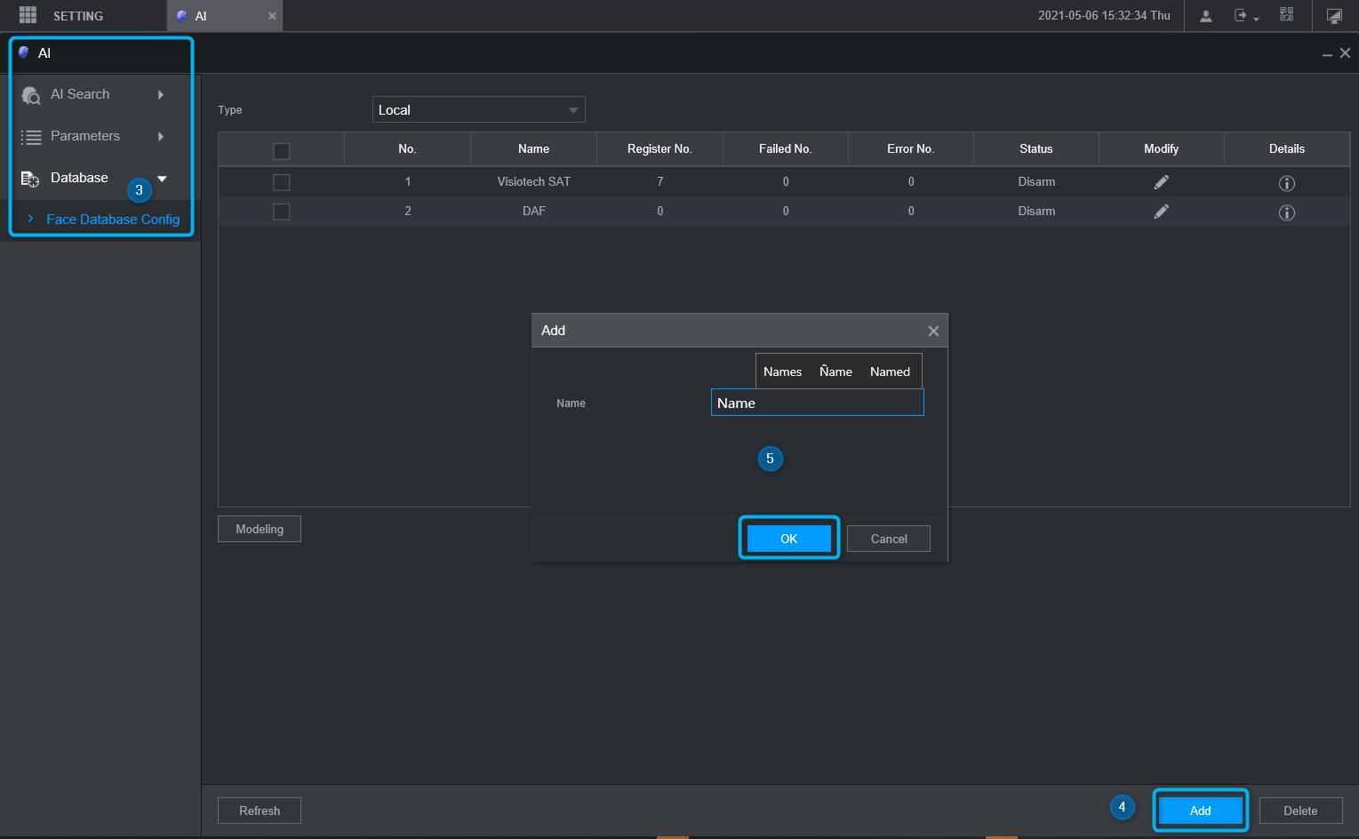Confirm with OK in Add dialog
The height and width of the screenshot is (839, 1359).
pyautogui.click(x=789, y=539)
